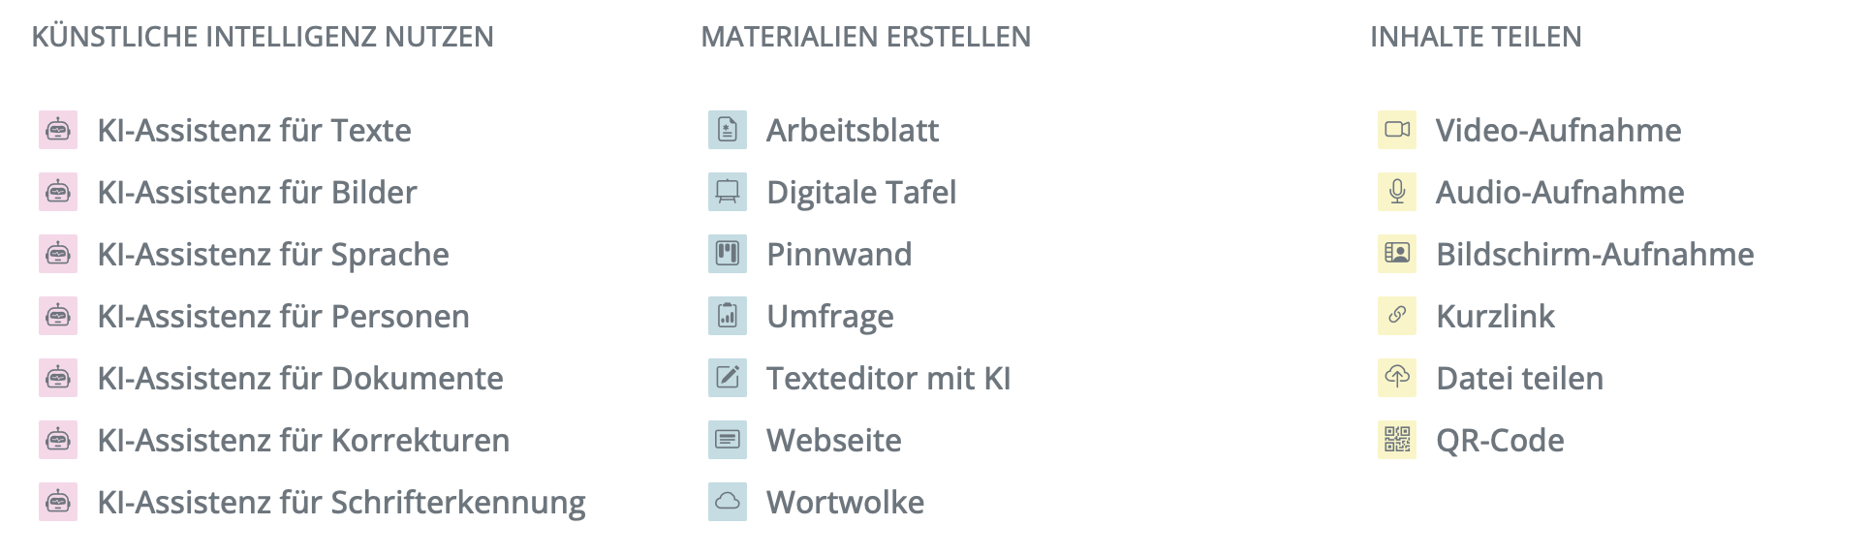Open KI-Assistenz für Korrekturen
Image resolution: width=1868 pixels, height=556 pixels.
[303, 440]
